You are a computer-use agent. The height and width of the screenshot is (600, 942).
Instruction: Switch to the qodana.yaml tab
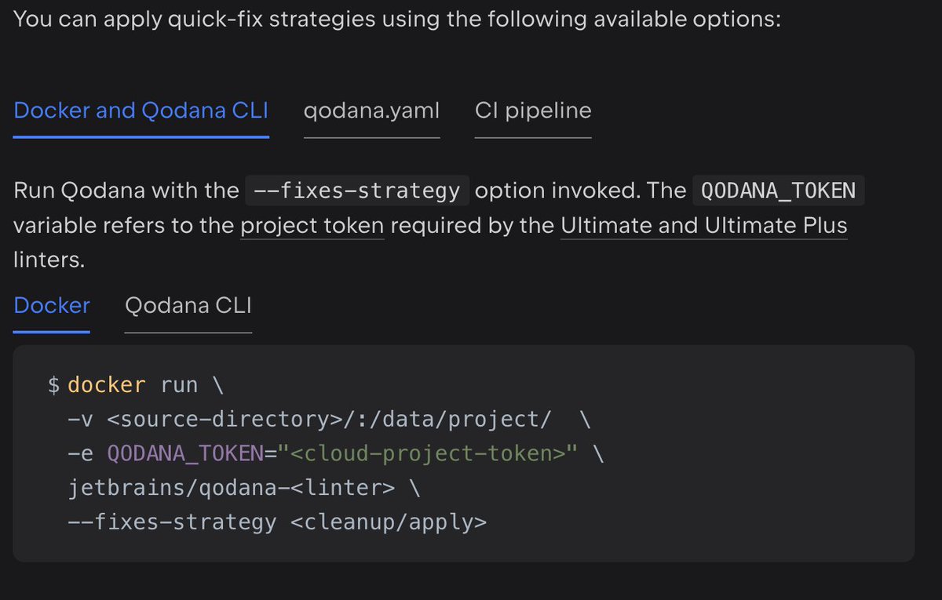pos(371,111)
